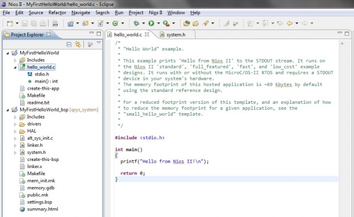Click the External Tools run icon

pos(167,23)
